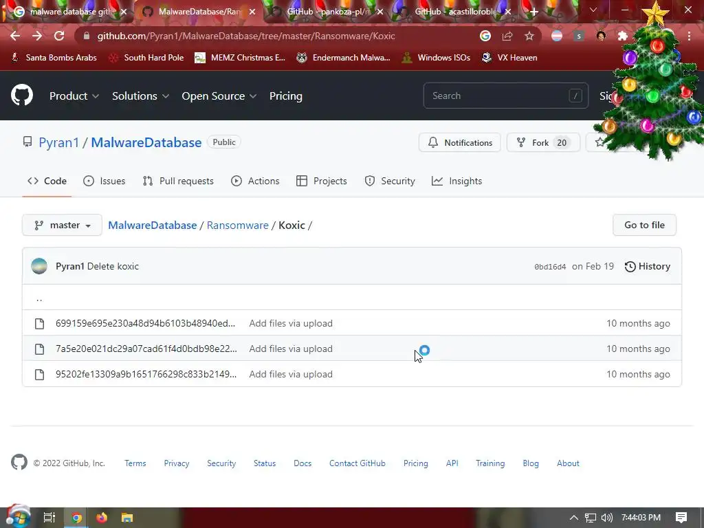Image resolution: width=704 pixels, height=528 pixels.
Task: Open 'Windows ISOs' bookmark
Action: point(436,58)
